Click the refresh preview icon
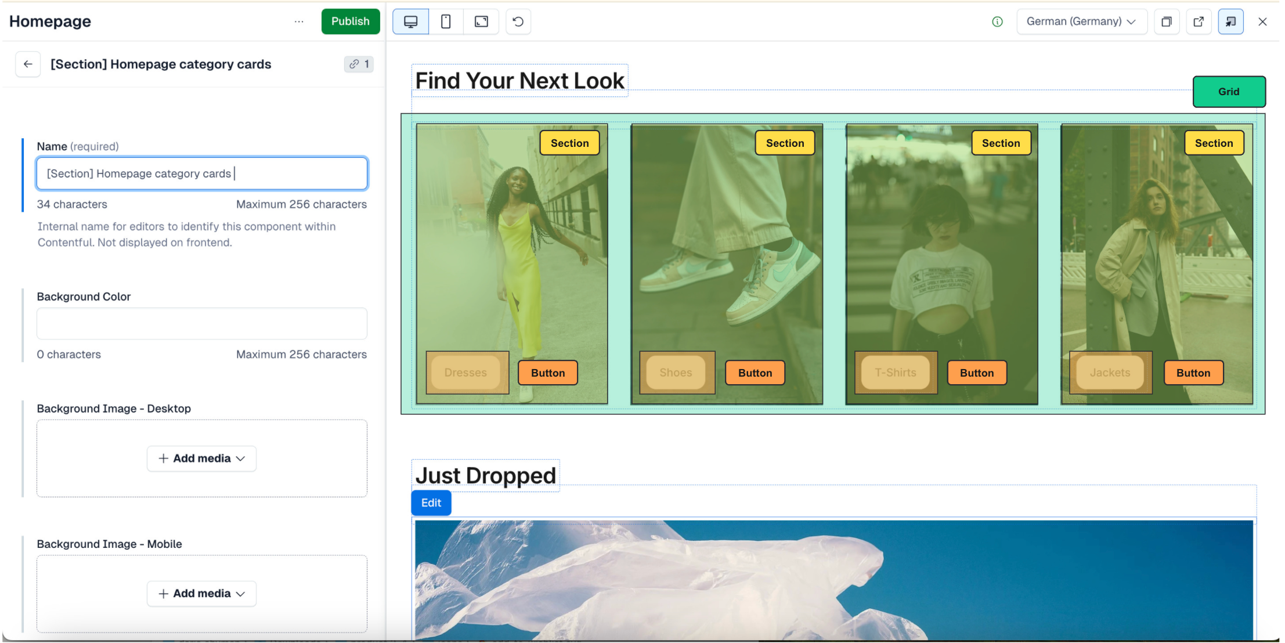The image size is (1285, 643). [518, 21]
